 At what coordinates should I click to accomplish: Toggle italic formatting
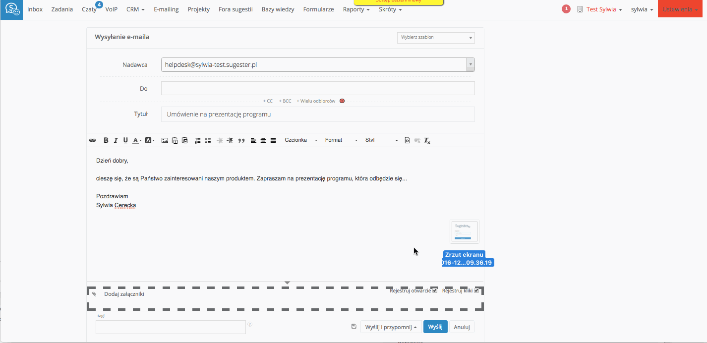pos(116,140)
